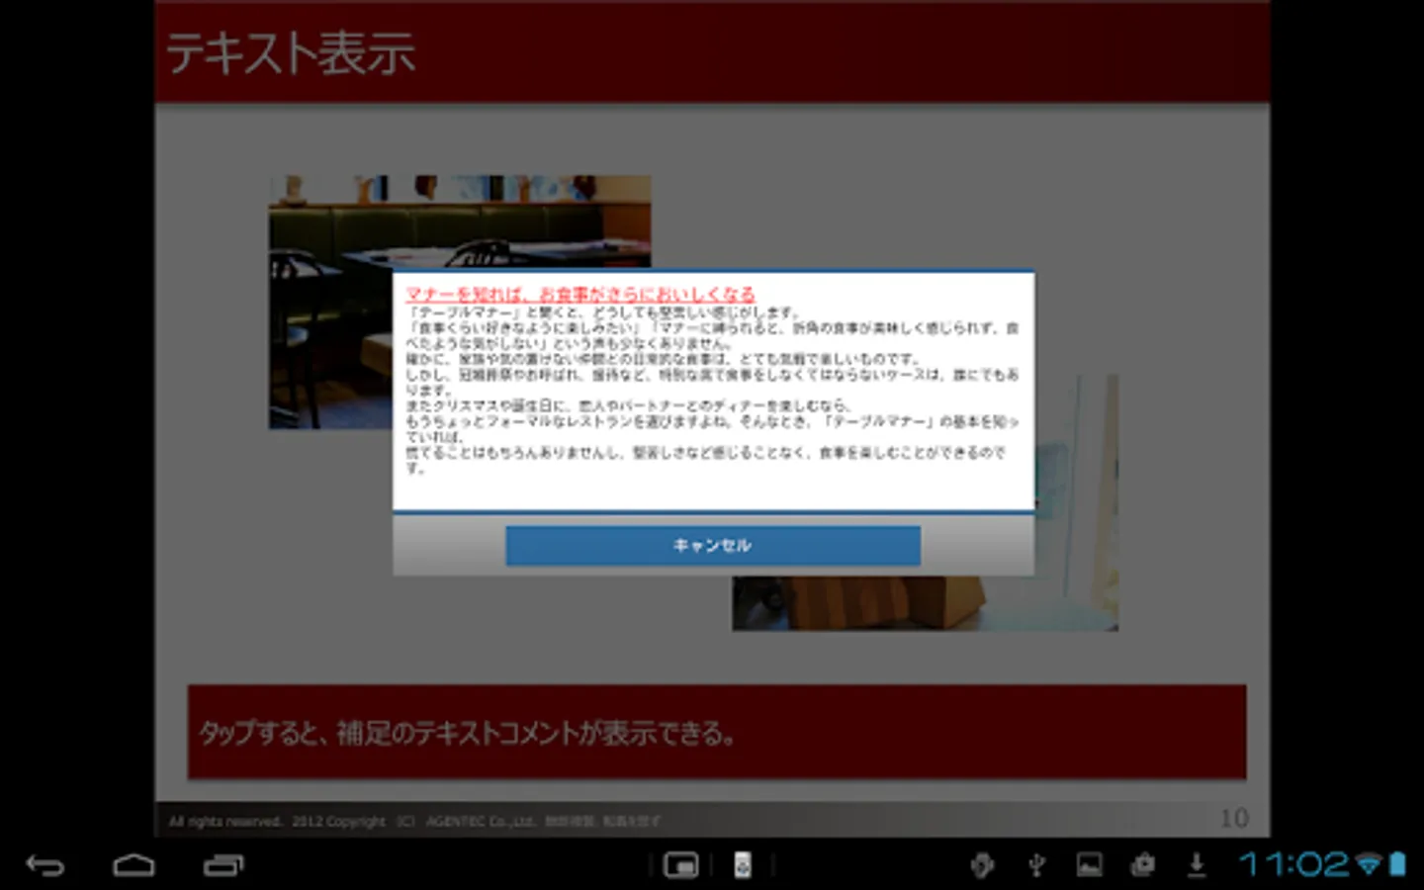Image resolution: width=1424 pixels, height=890 pixels.
Task: Tap the Wi-Fi signal icon
Action: [1369, 865]
